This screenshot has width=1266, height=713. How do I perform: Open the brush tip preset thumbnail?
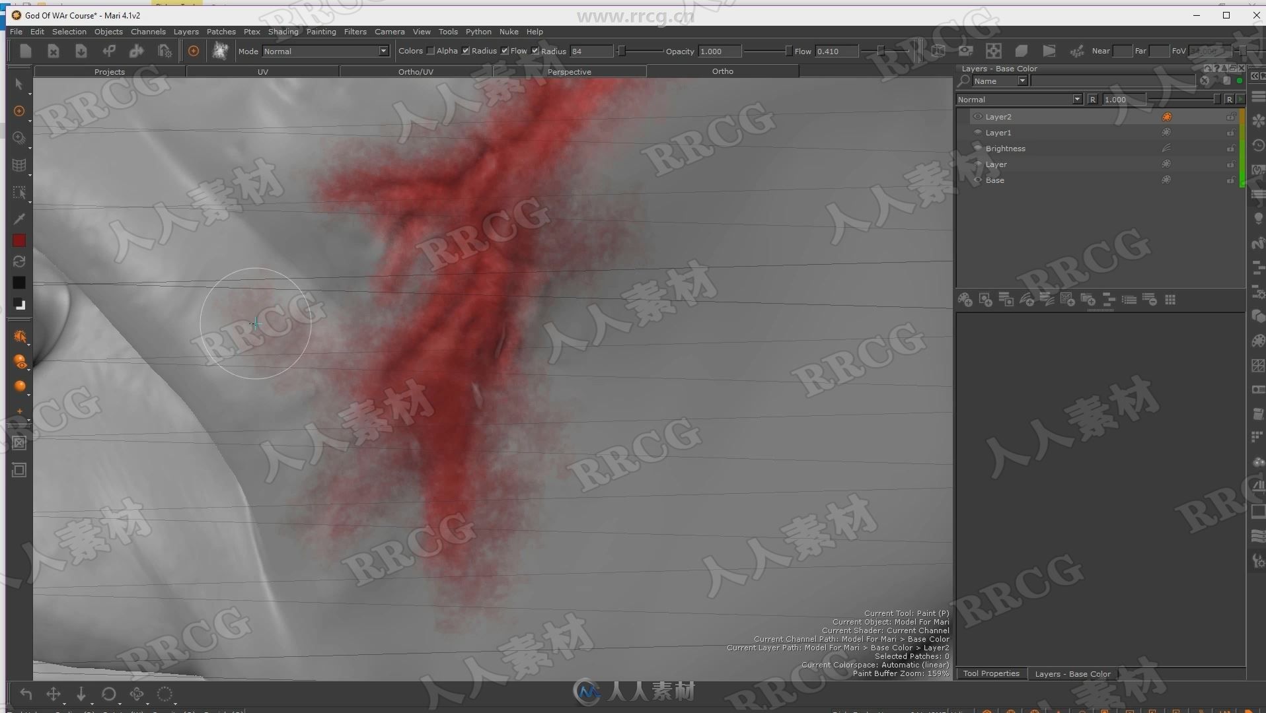tap(220, 51)
